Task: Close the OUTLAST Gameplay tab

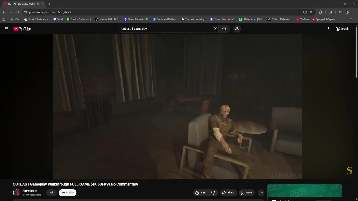Action: click(43, 4)
